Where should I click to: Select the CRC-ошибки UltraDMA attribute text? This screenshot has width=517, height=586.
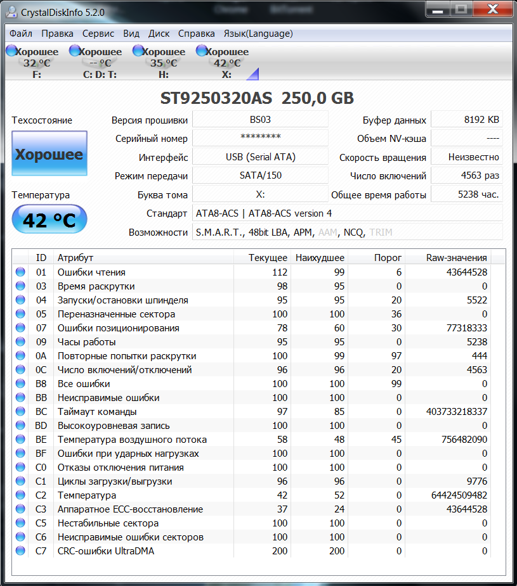(x=106, y=551)
